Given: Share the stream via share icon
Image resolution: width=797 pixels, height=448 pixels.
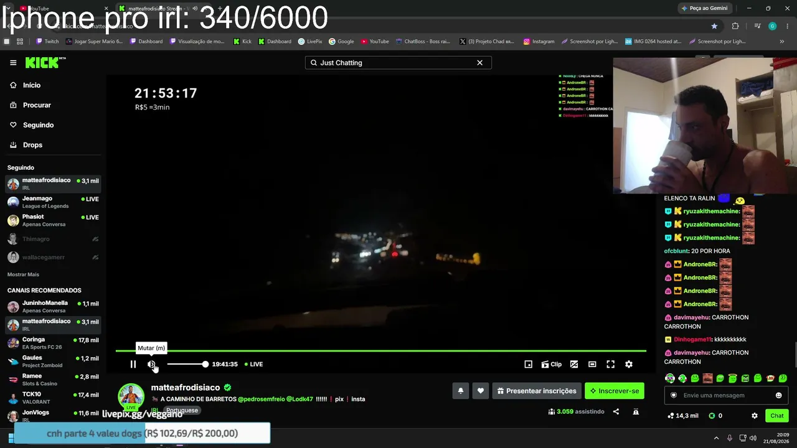Looking at the screenshot, I should 616,411.
